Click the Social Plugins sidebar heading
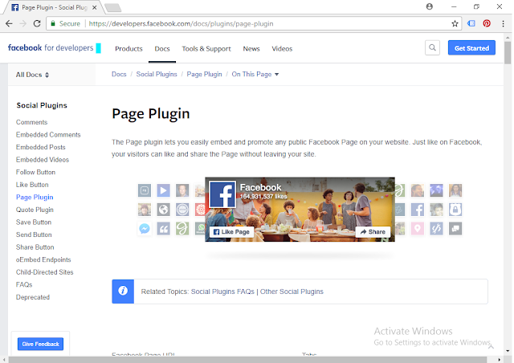The width and height of the screenshot is (514, 363). click(42, 105)
